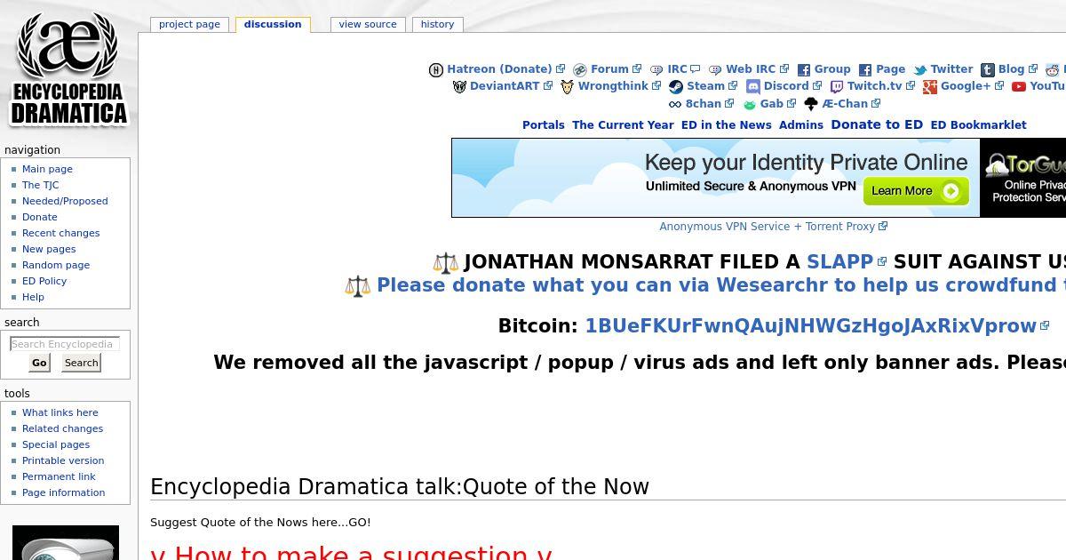
Task: Click the Facebook icon next to Page
Action: tap(865, 69)
